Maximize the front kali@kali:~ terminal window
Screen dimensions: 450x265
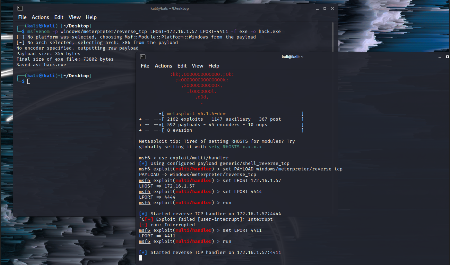point(447,57)
